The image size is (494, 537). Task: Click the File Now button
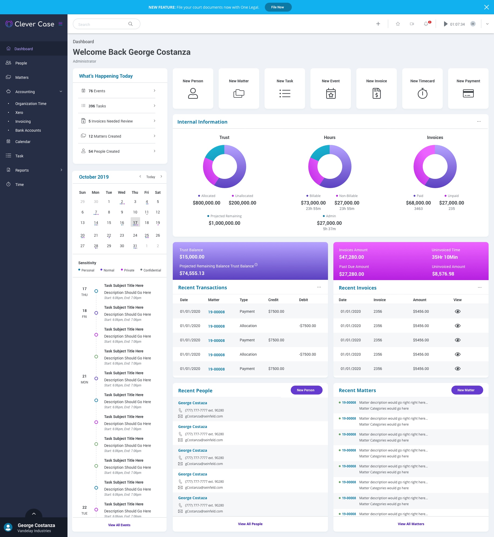[x=278, y=7]
